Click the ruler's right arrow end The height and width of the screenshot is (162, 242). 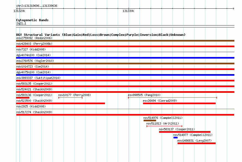pos(234,8)
